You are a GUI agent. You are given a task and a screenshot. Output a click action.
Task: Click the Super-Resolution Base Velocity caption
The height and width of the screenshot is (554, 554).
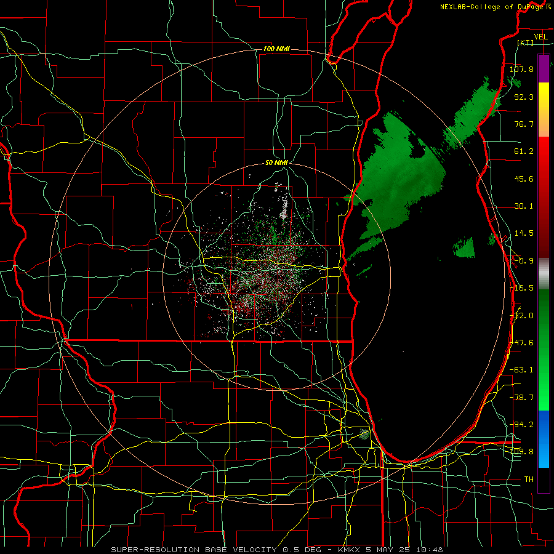pos(216,550)
